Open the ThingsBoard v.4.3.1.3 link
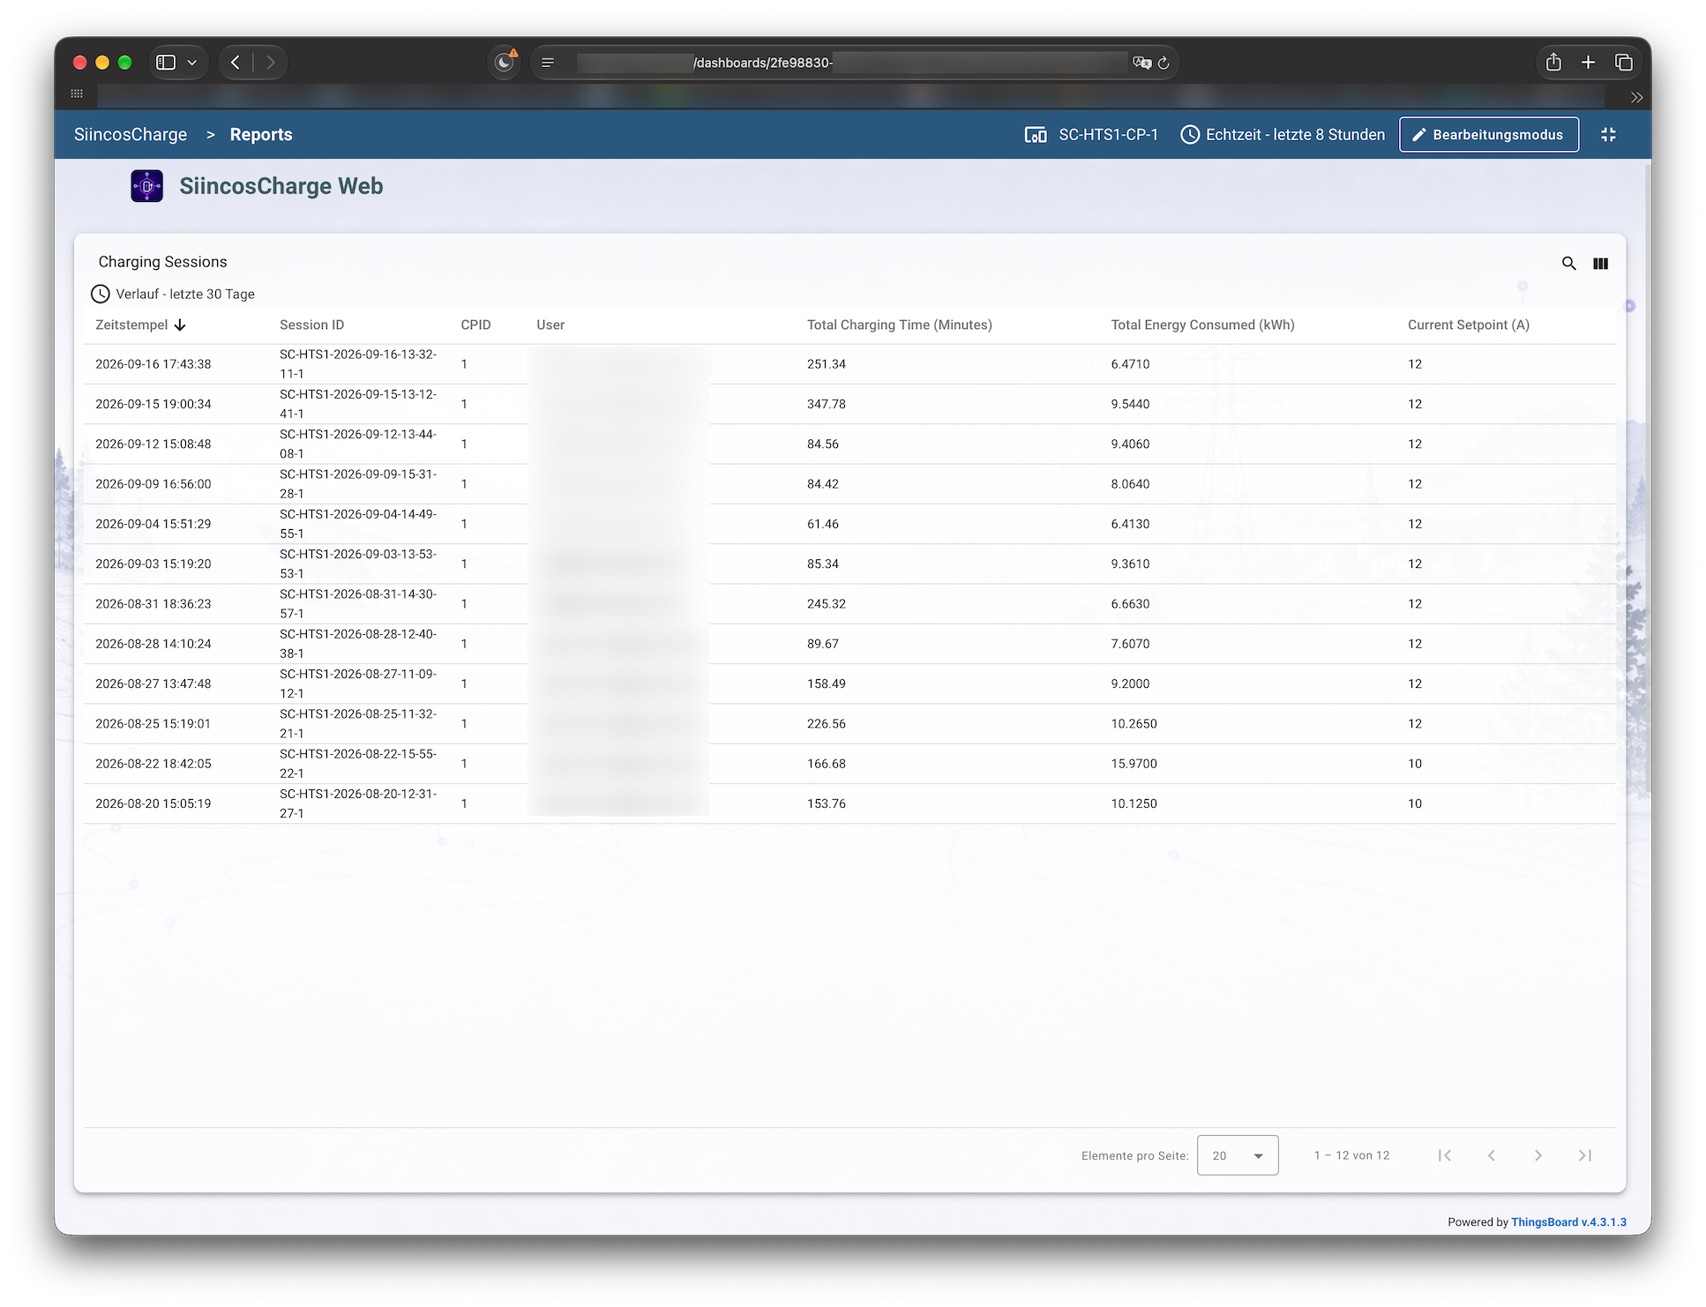This screenshot has height=1307, width=1706. 1568,1221
